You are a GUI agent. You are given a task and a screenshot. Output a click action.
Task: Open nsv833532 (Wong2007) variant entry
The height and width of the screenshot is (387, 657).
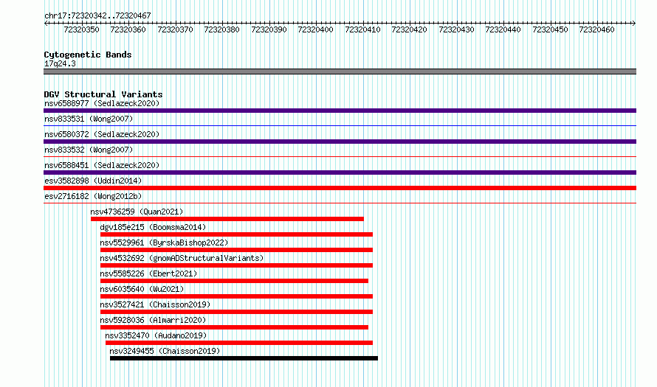(x=89, y=150)
